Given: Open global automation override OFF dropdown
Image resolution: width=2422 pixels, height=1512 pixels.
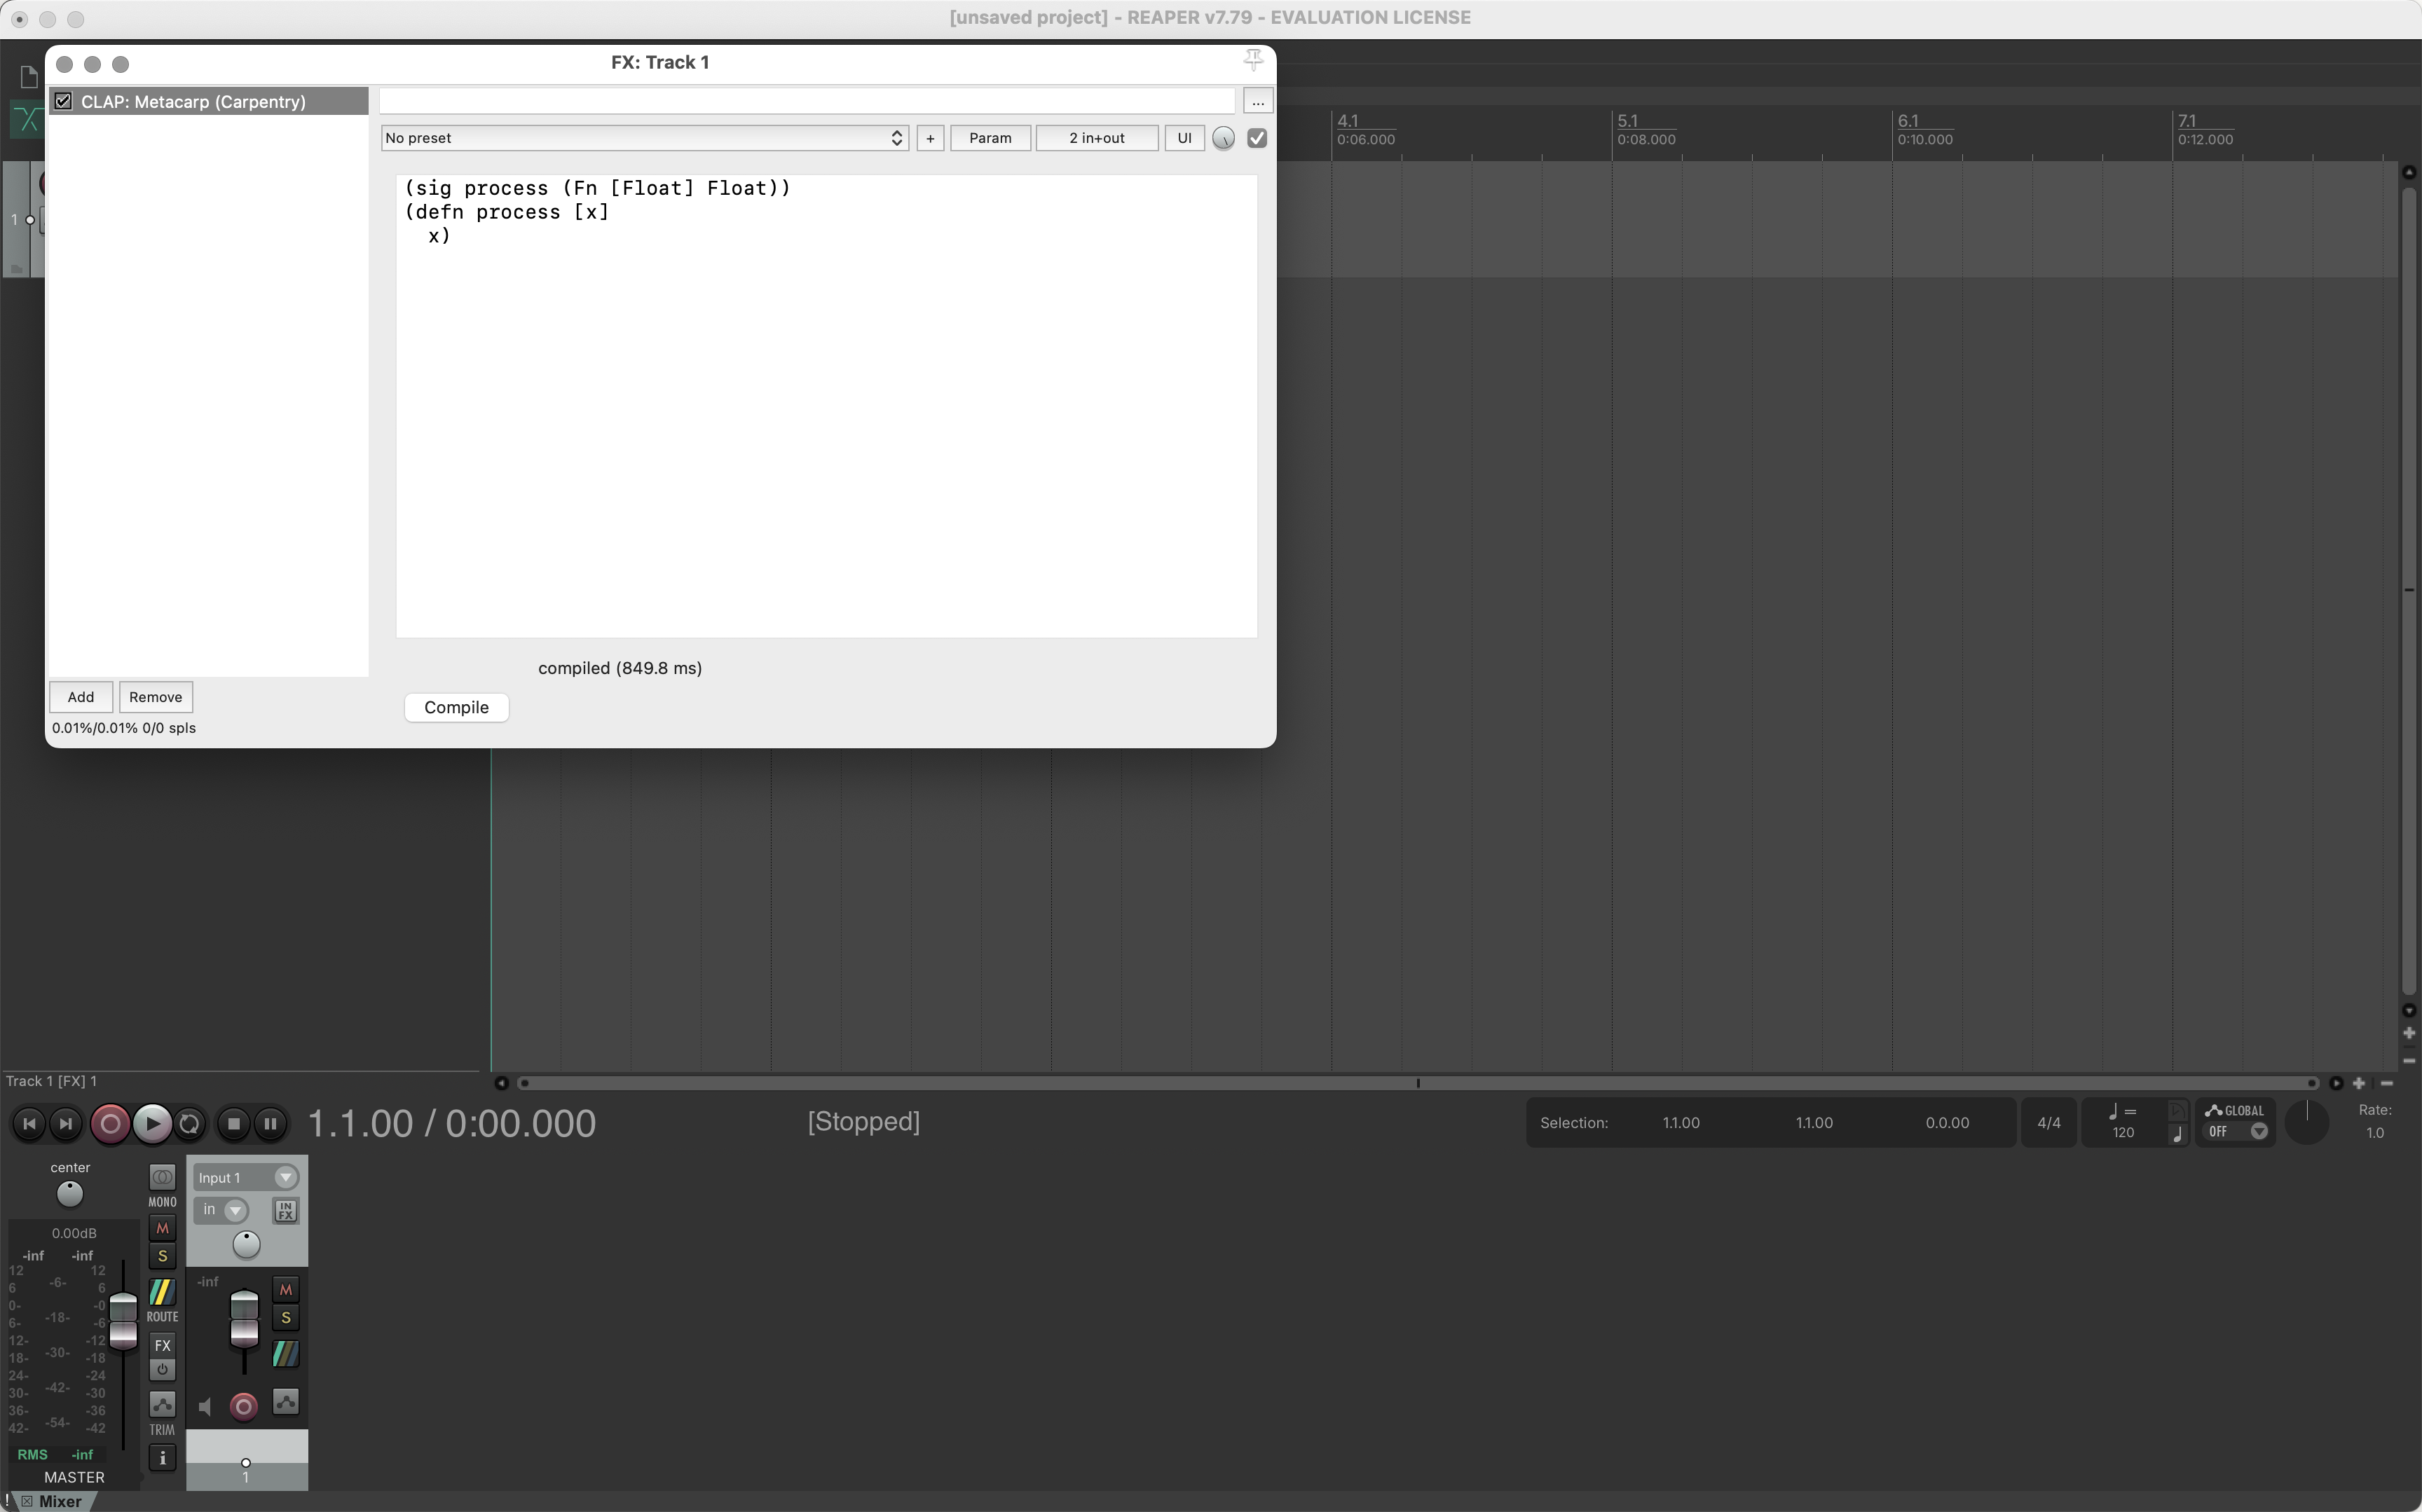Looking at the screenshot, I should click(2236, 1132).
